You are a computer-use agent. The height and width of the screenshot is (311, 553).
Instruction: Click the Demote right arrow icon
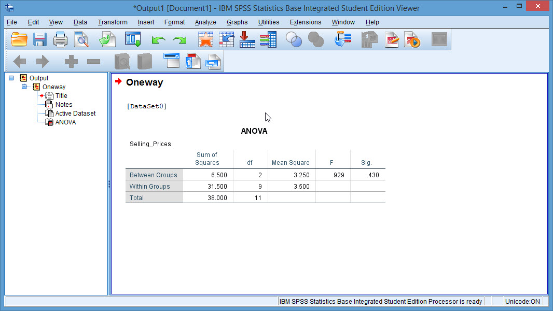coord(43,61)
